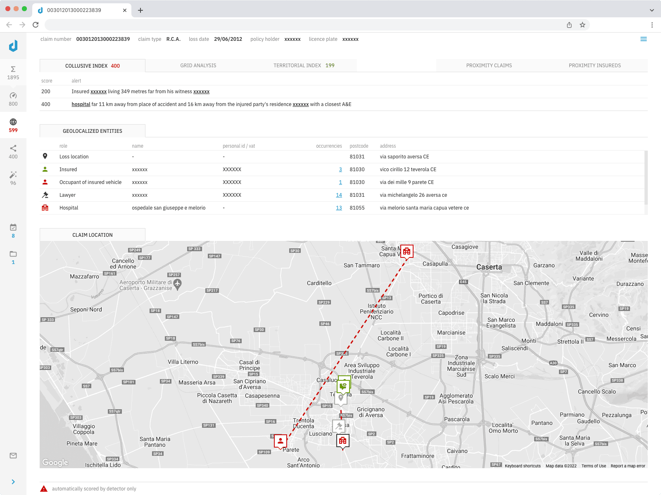Image resolution: width=661 pixels, height=495 pixels.
Task: Open a new browser tab with plus
Action: (x=140, y=10)
